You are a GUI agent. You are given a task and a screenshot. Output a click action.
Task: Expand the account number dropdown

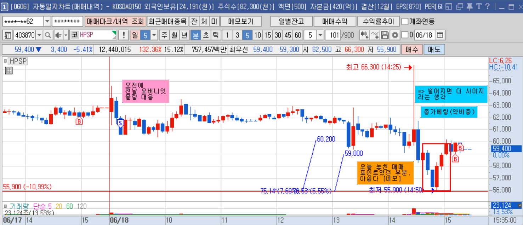point(47,22)
